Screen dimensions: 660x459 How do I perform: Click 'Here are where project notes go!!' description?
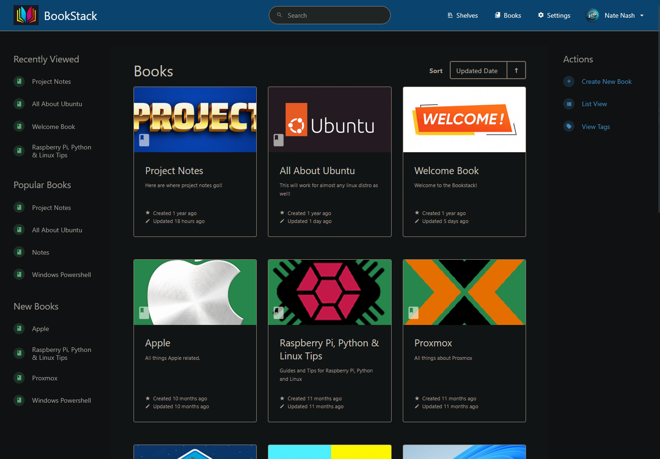[x=184, y=185]
